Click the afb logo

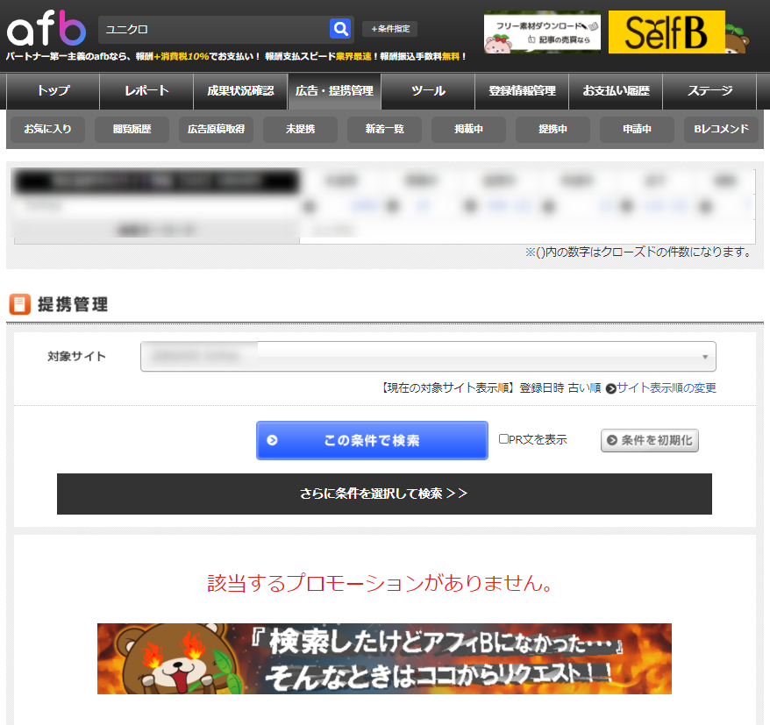click(x=46, y=30)
